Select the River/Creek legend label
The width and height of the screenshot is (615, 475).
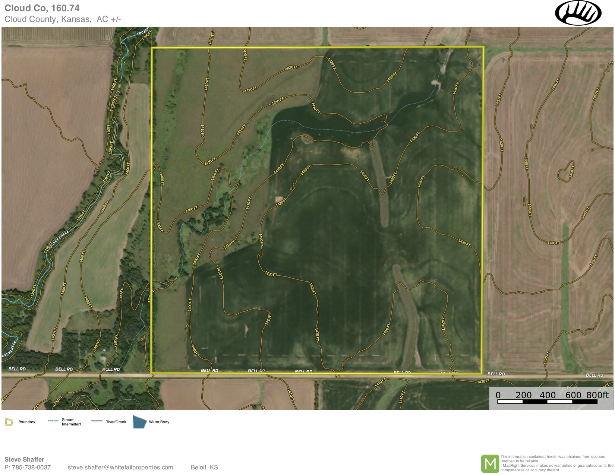(116, 422)
